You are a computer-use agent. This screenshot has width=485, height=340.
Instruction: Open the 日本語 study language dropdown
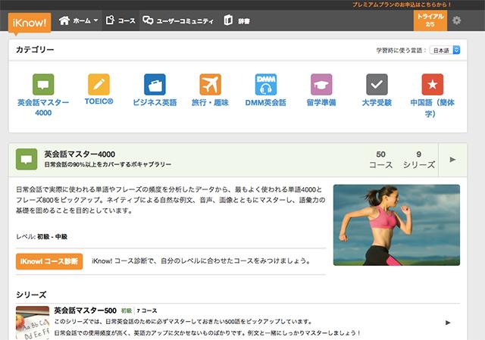(x=445, y=50)
